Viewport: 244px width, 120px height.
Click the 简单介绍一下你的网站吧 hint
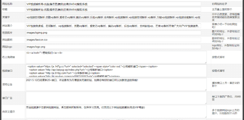224,26
